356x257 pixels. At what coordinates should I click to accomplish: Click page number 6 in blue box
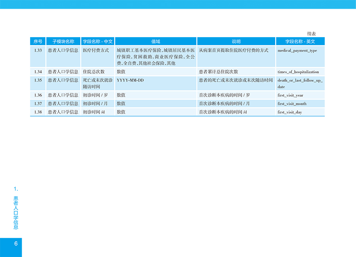coord(16,244)
